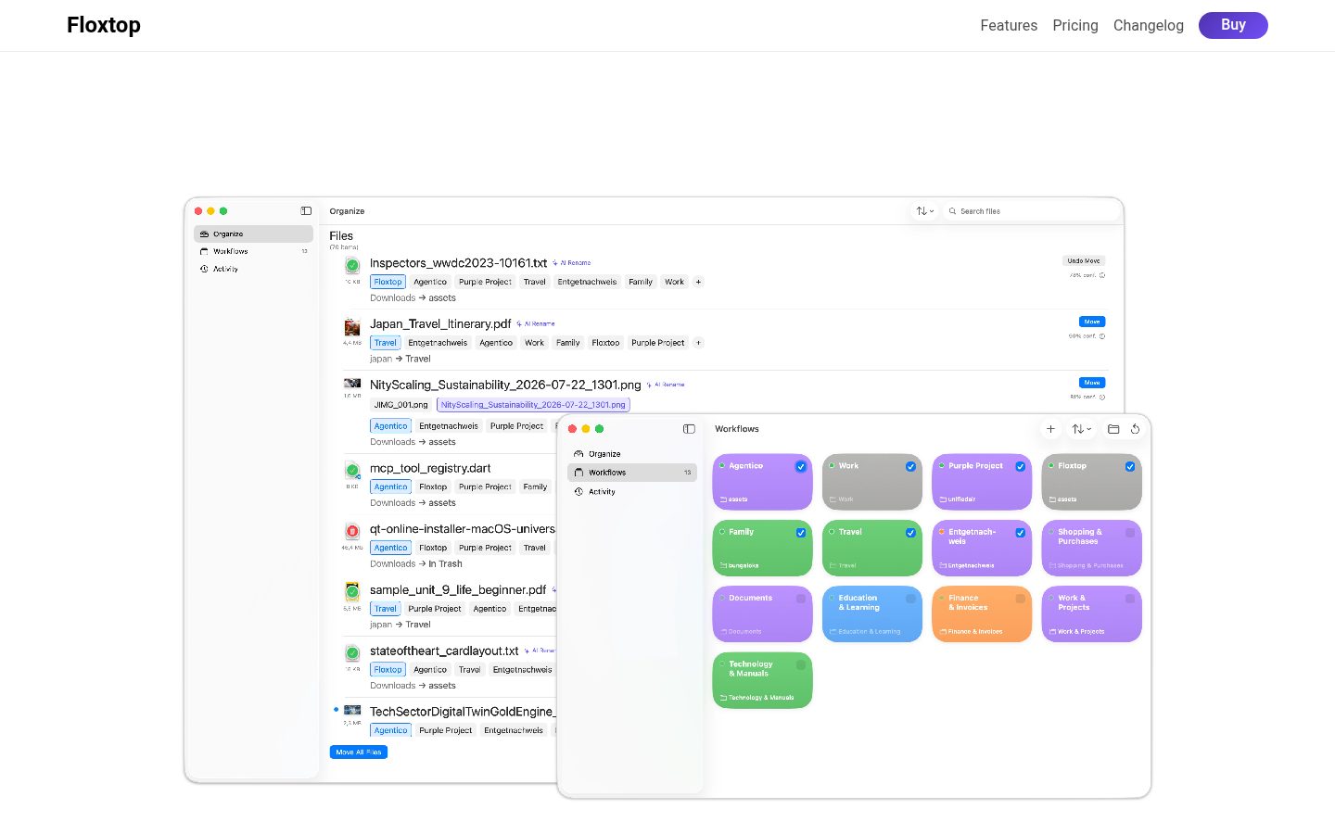This screenshot has width=1335, height=834.
Task: Open the Features page
Action: click(x=1009, y=25)
